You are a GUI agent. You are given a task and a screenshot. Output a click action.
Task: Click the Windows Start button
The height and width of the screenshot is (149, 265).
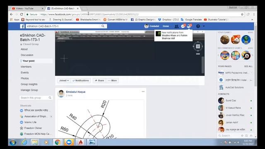tap(13, 142)
